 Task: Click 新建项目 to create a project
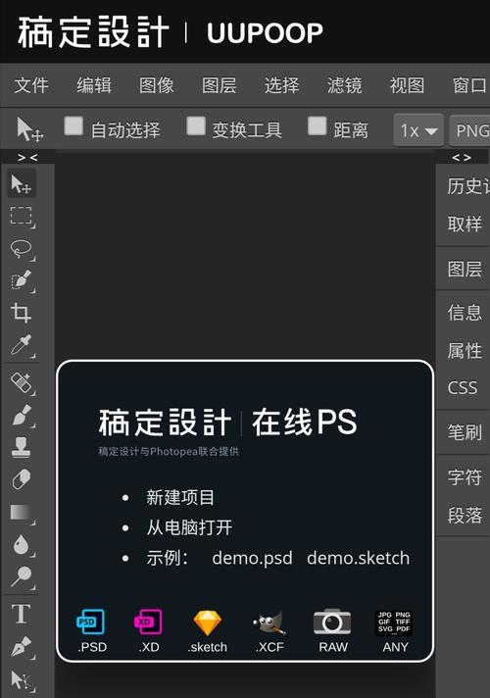click(x=180, y=497)
